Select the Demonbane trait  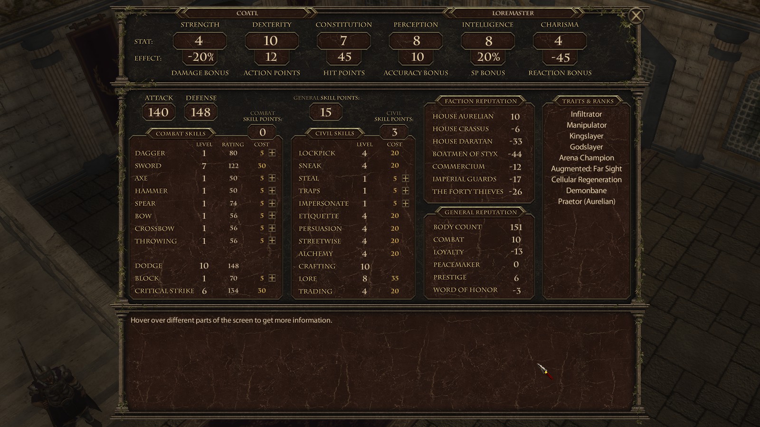(587, 191)
